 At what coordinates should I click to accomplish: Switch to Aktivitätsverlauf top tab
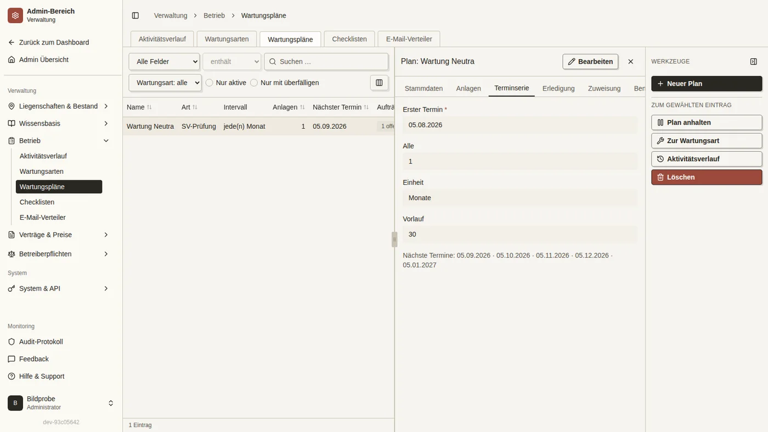(162, 39)
